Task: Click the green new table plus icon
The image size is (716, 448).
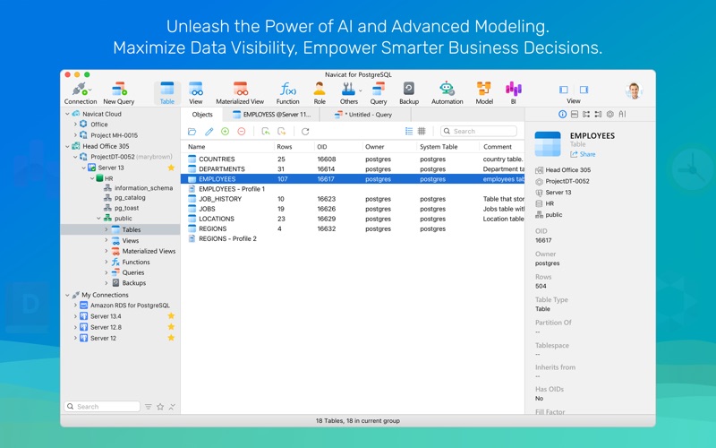Action: (226, 132)
